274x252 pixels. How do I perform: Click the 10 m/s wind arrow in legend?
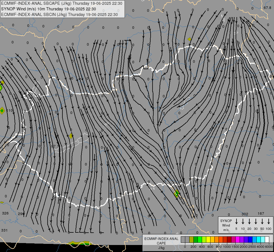coord(243,221)
